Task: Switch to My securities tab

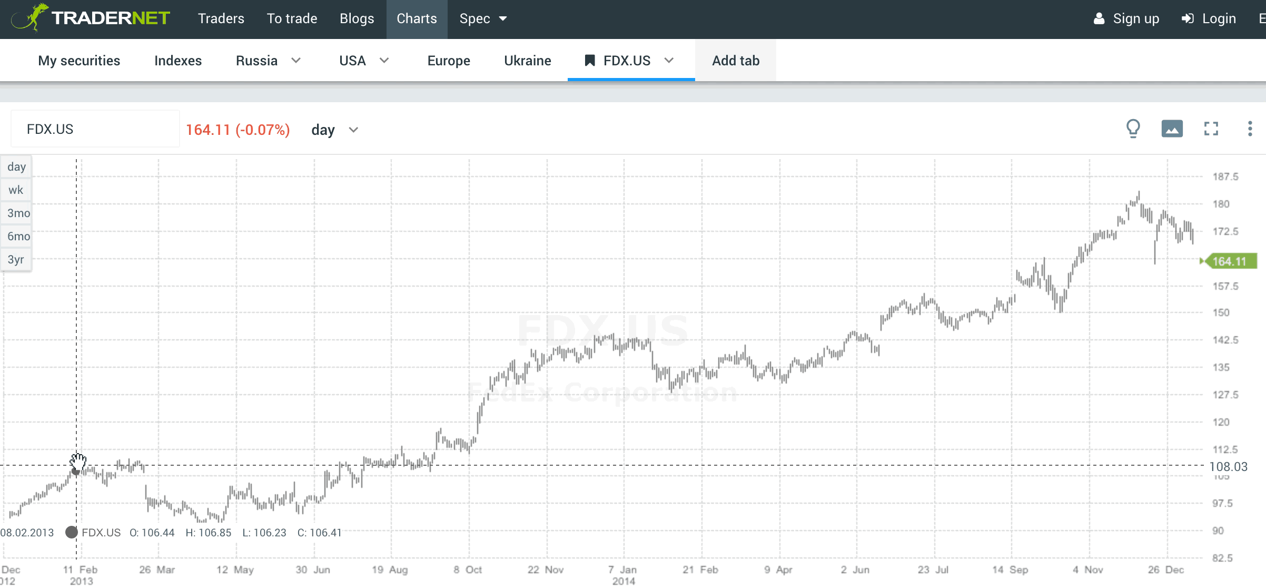Action: coord(79,61)
